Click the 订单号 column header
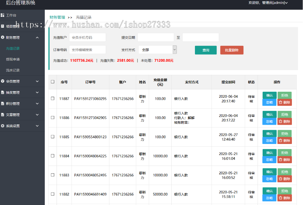 click(x=91, y=82)
